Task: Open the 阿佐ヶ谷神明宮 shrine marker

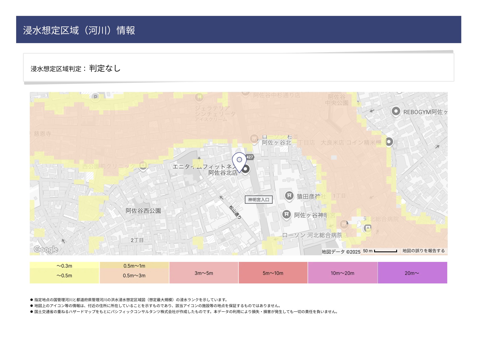Action: tap(286, 215)
